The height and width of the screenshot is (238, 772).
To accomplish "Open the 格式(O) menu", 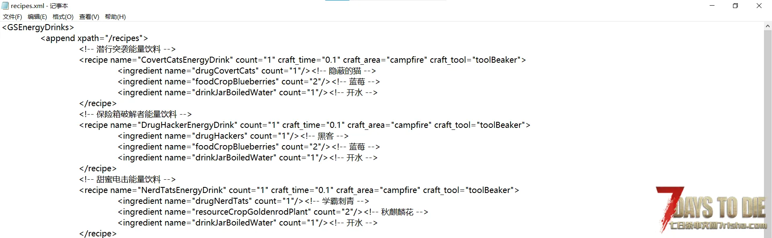I will coord(63,16).
